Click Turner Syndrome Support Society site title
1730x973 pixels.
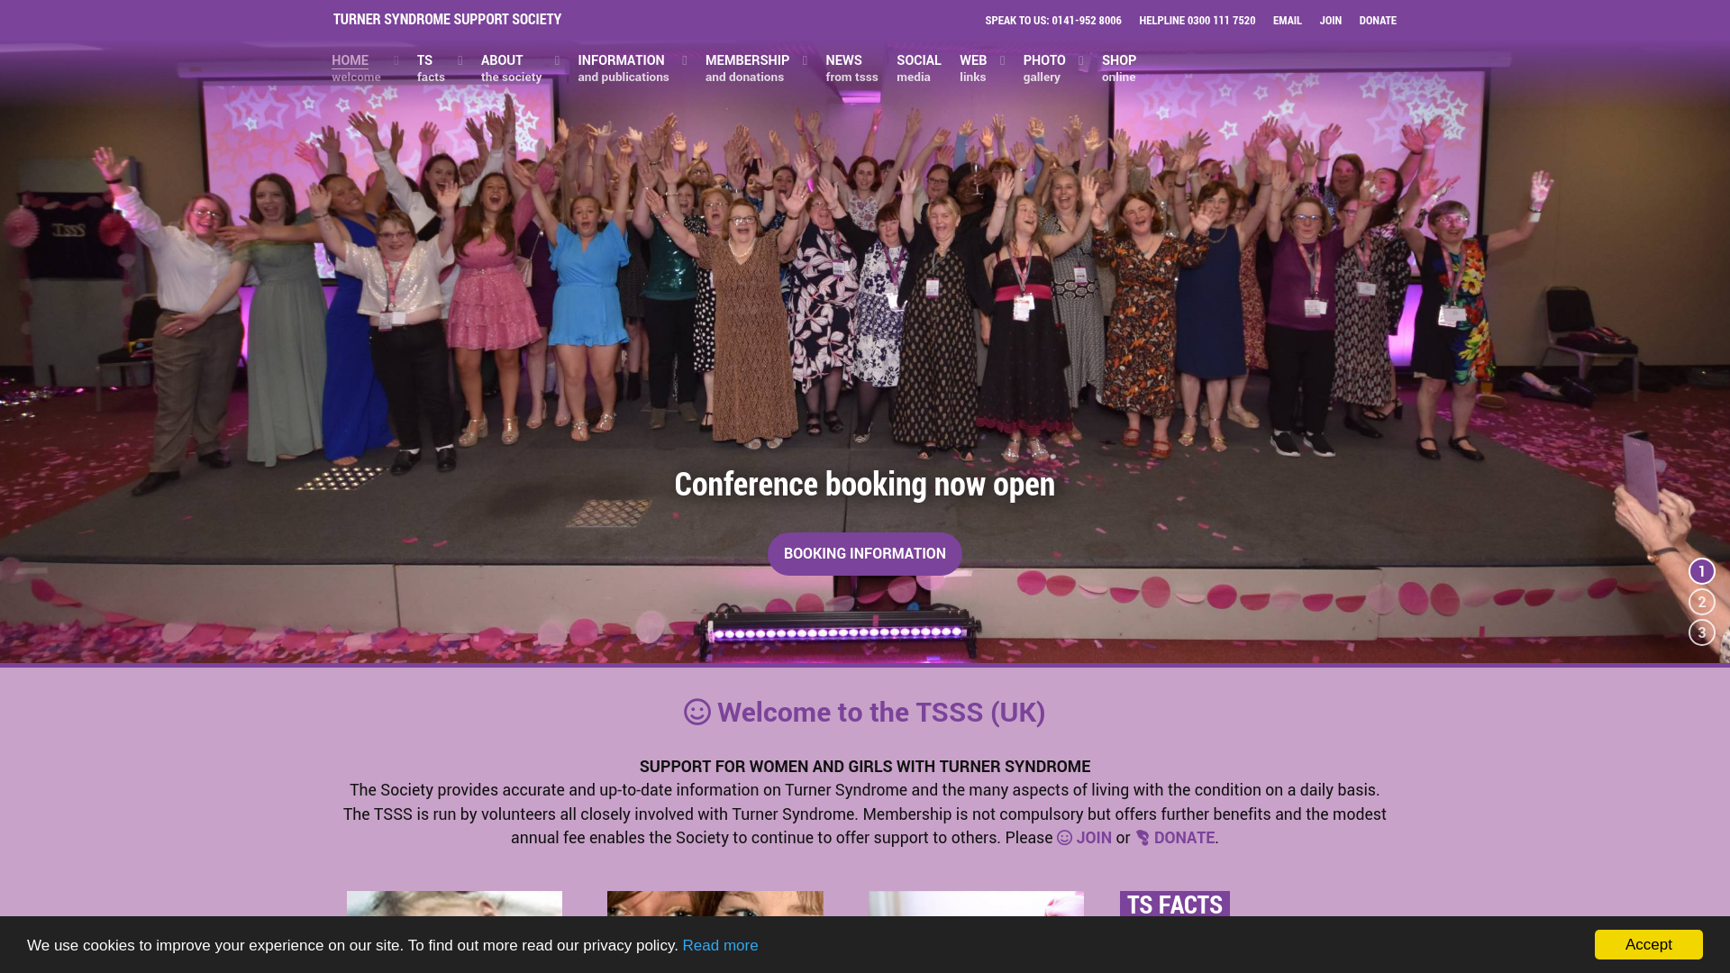tap(447, 19)
